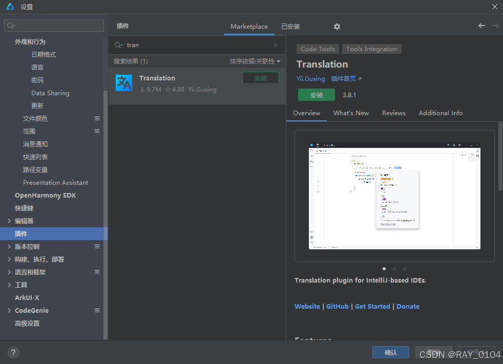Image resolution: width=503 pixels, height=364 pixels.
Task: Open the Website link
Action: coord(307,306)
